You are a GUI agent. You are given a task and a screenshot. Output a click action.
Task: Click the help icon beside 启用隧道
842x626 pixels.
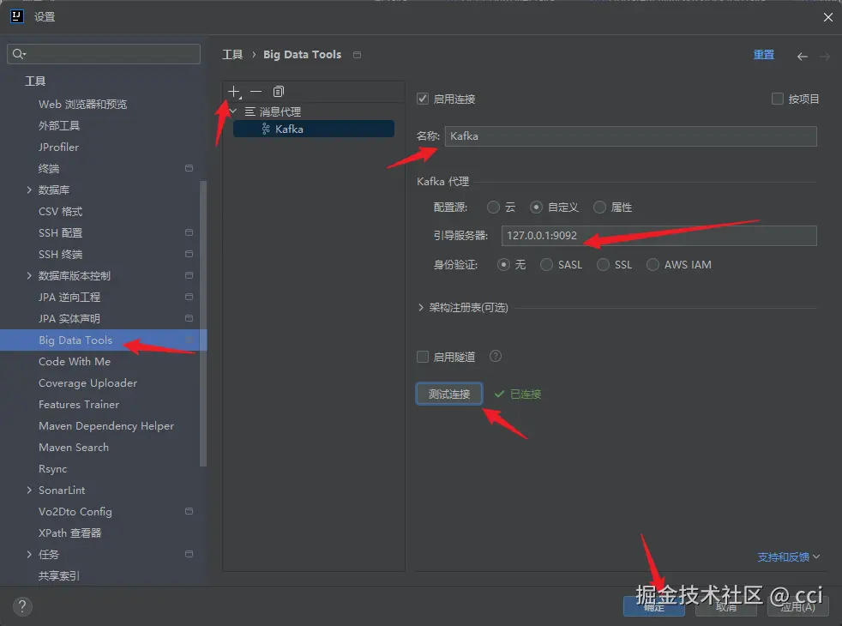(496, 356)
